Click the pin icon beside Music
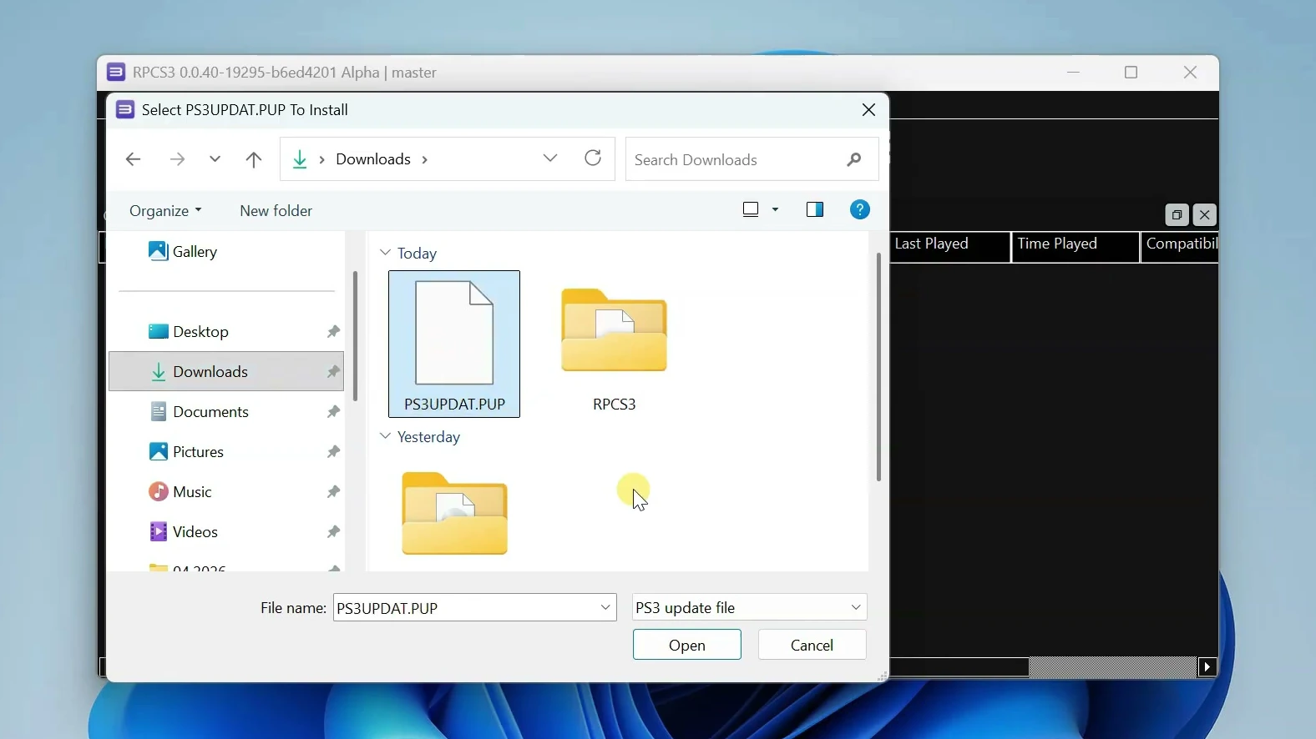Screen dimensions: 1316x739 [x=334, y=492]
